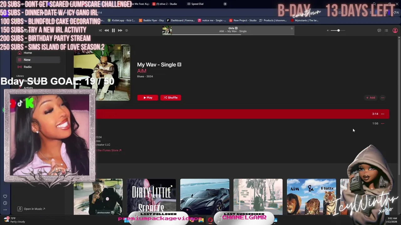Favorite the song Girls with the star
The image size is (401, 225).
[x=292, y=28]
